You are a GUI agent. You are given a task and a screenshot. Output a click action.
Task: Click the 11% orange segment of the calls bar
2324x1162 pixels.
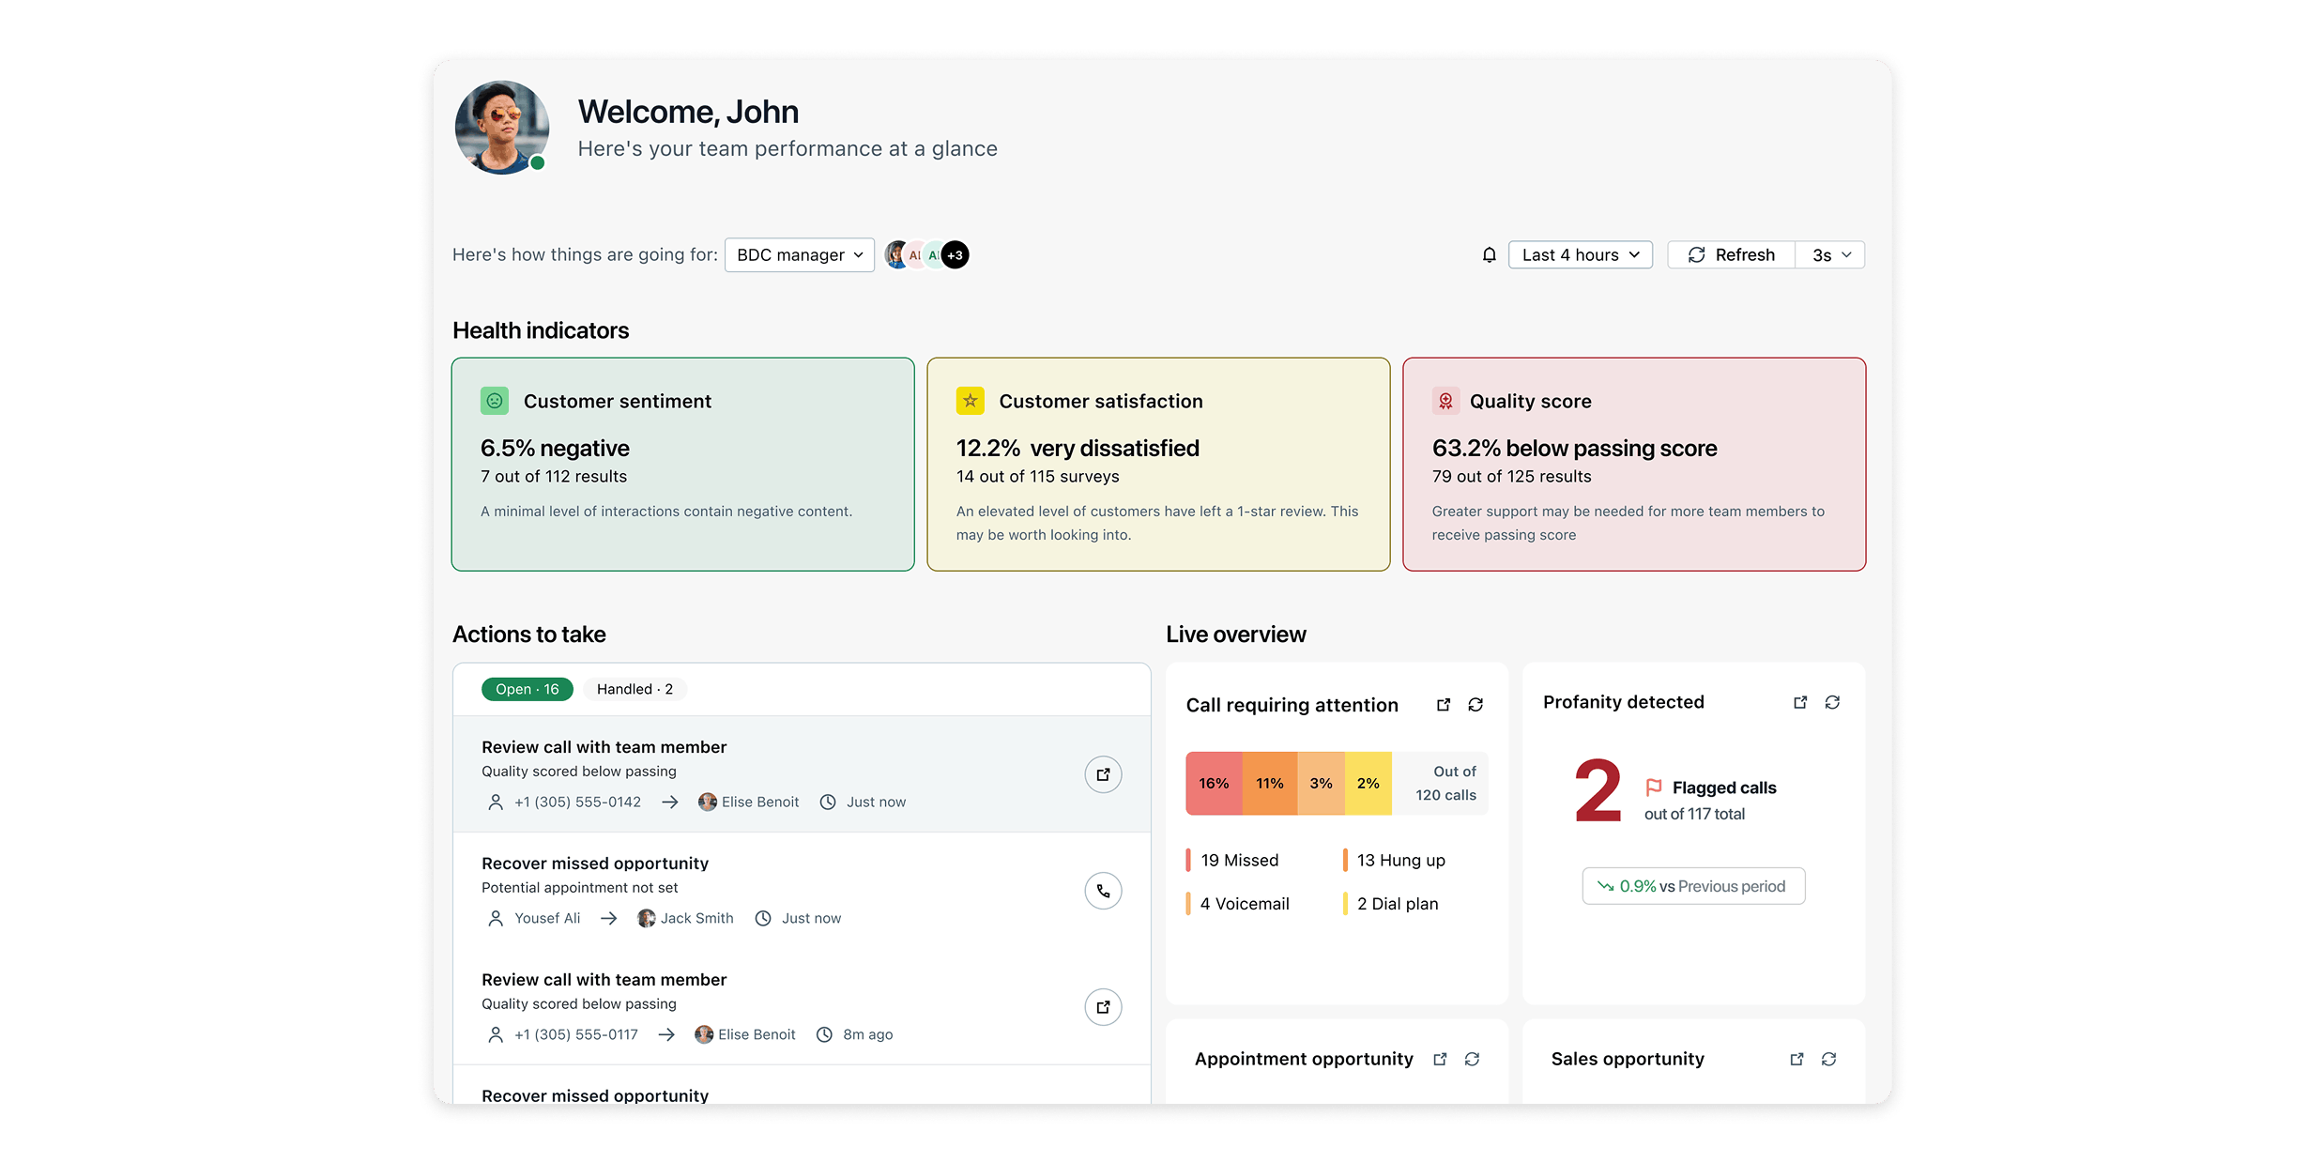1270,783
